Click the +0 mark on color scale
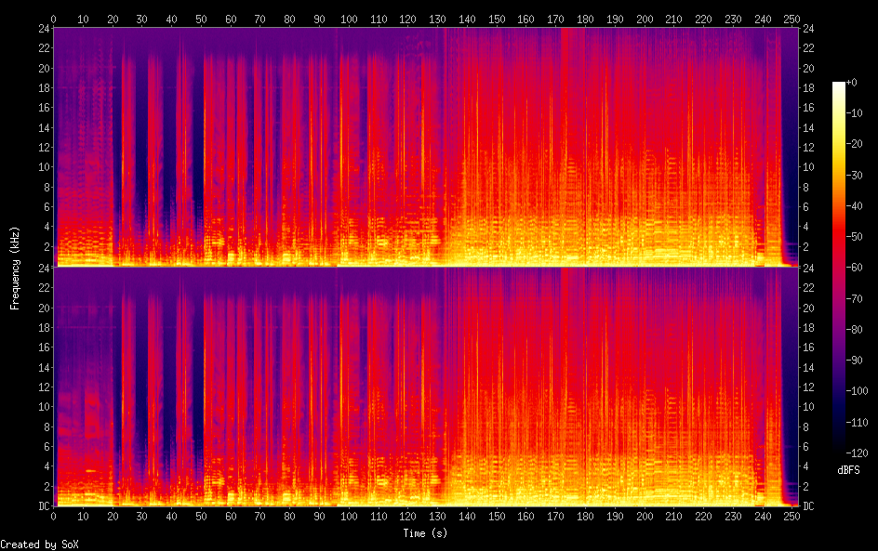The width and height of the screenshot is (878, 551). tap(851, 82)
